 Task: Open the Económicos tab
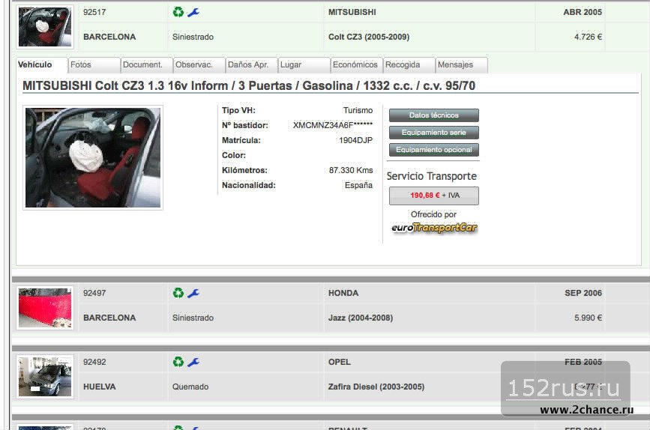tap(356, 65)
